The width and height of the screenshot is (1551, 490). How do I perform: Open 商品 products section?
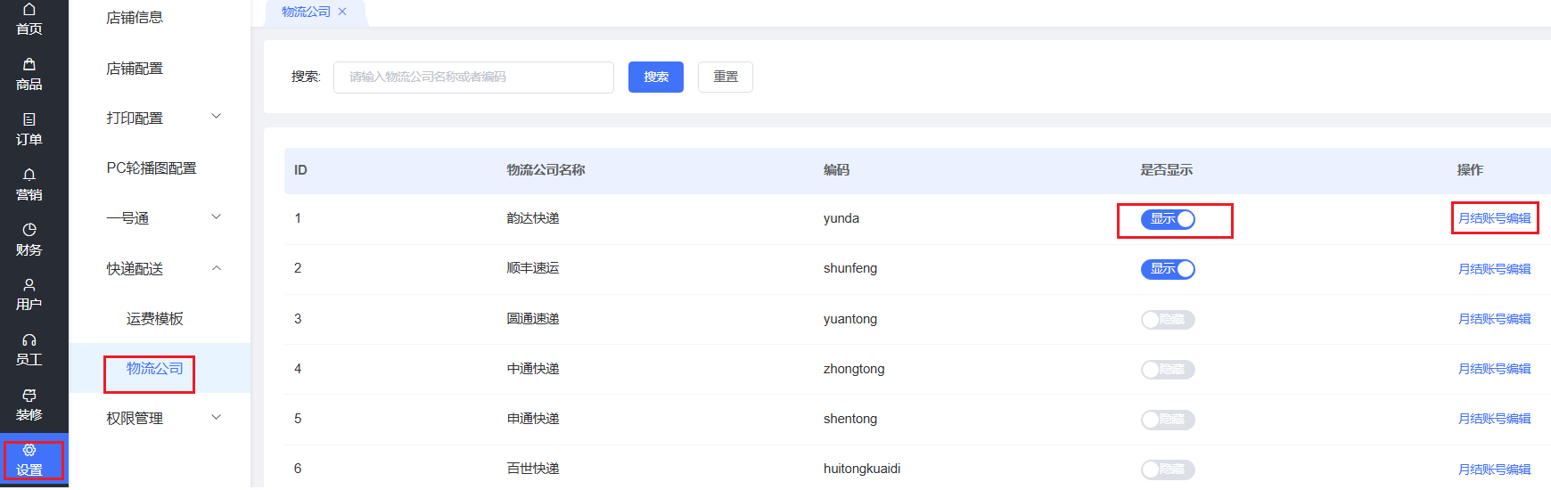click(29, 74)
